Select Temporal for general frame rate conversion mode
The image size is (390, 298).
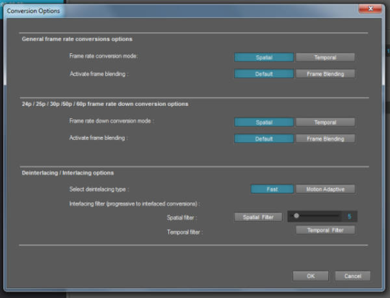point(325,57)
